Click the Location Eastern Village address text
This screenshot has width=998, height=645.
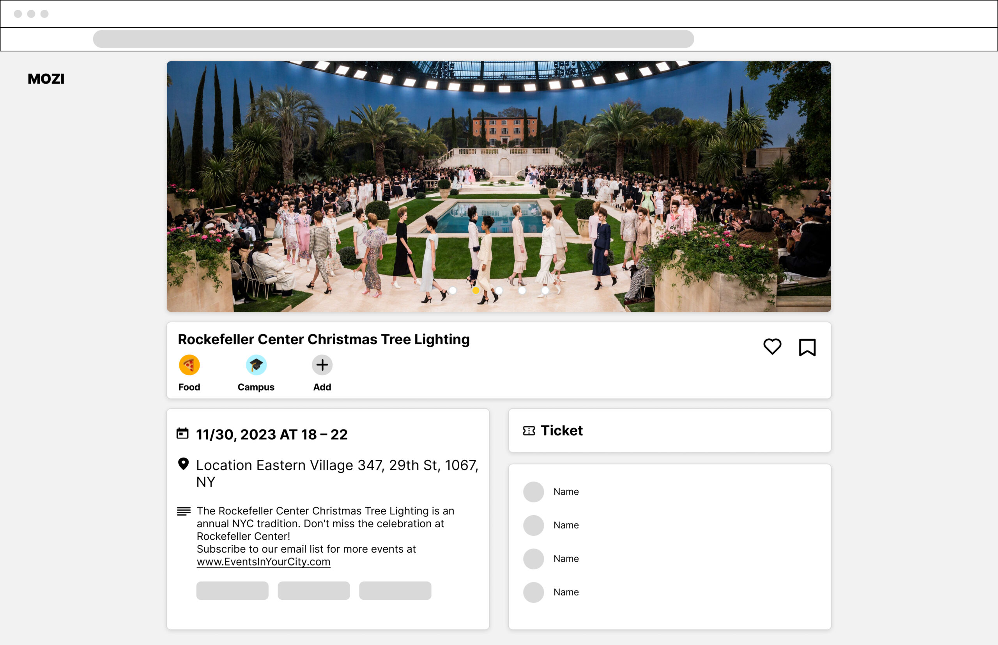pos(337,473)
